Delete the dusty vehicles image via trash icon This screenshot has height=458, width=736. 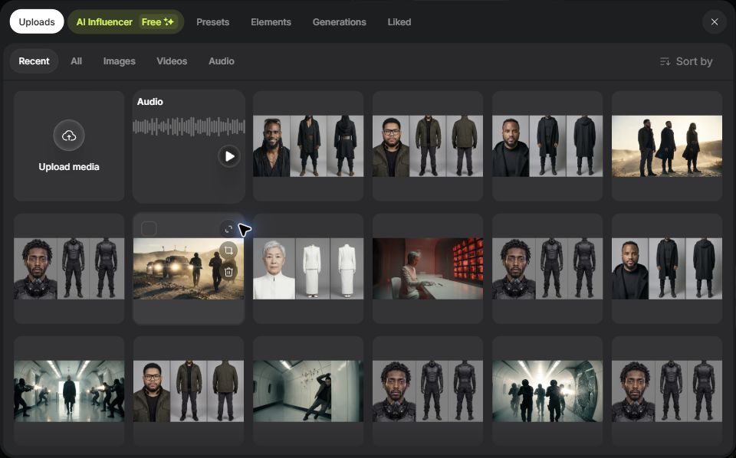click(x=228, y=271)
